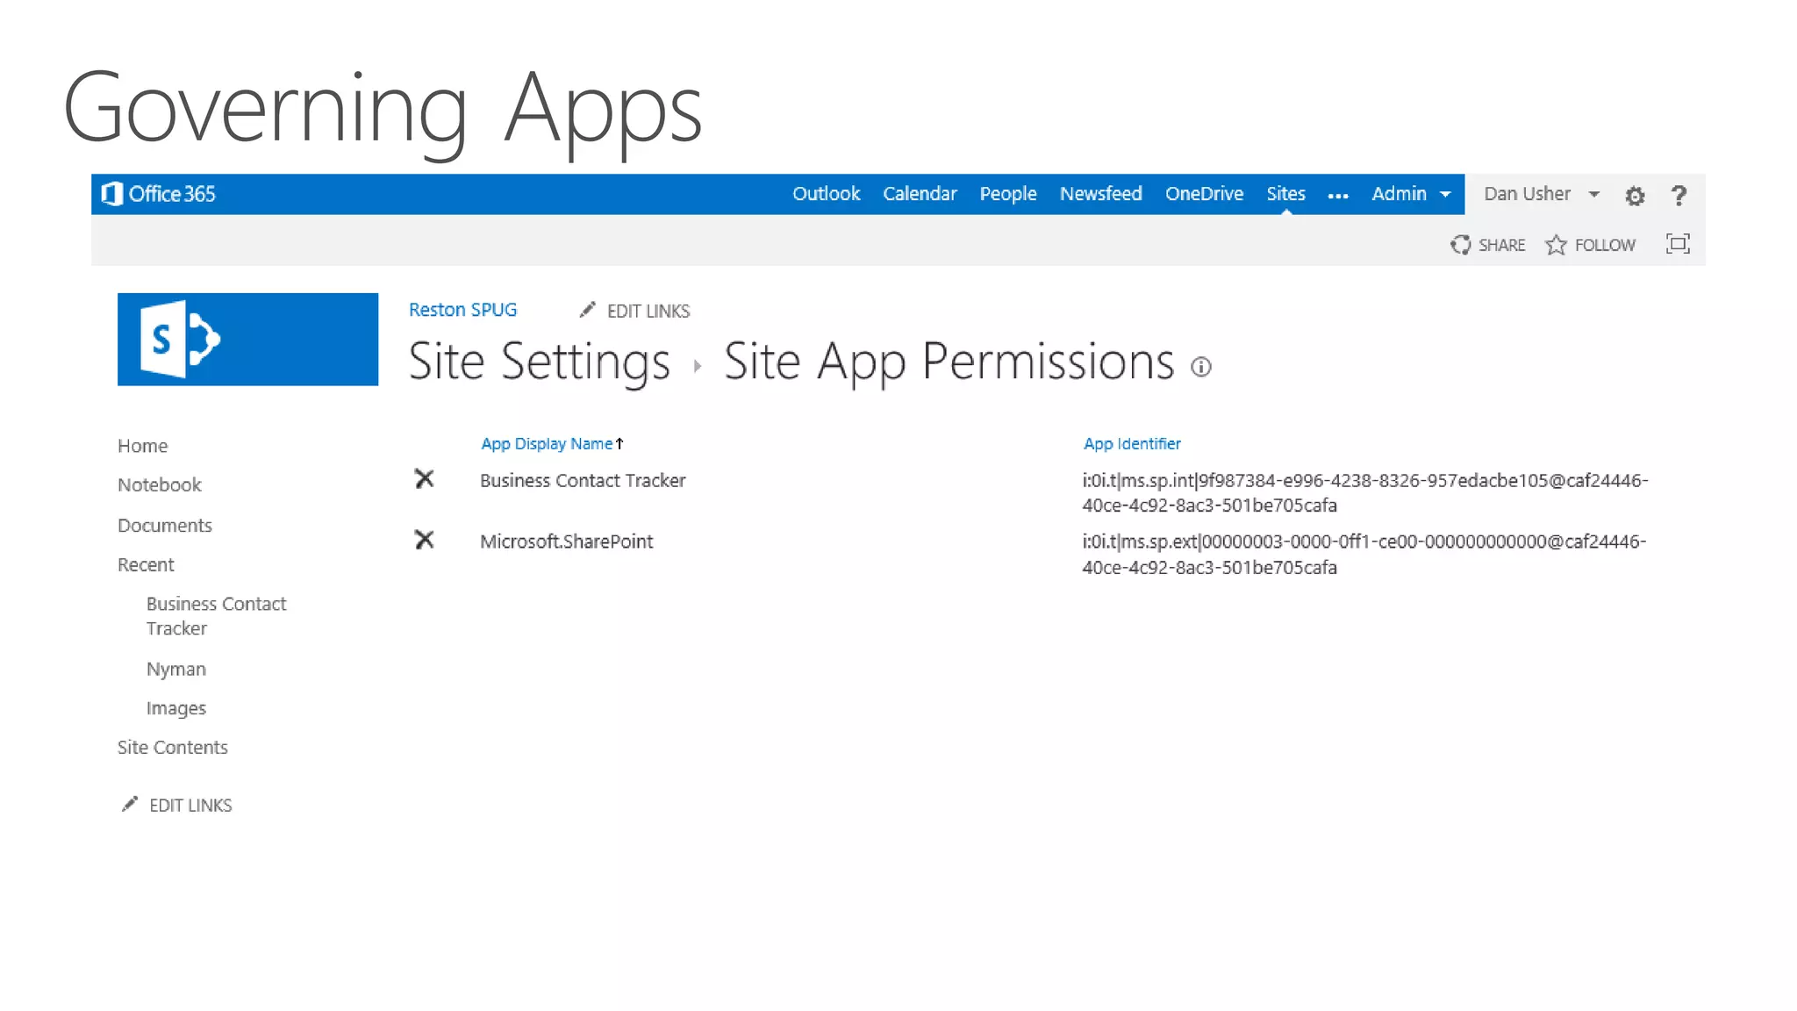Image resolution: width=1797 pixels, height=1011 pixels.
Task: Open the ellipsis more apps menu
Action: click(1337, 196)
